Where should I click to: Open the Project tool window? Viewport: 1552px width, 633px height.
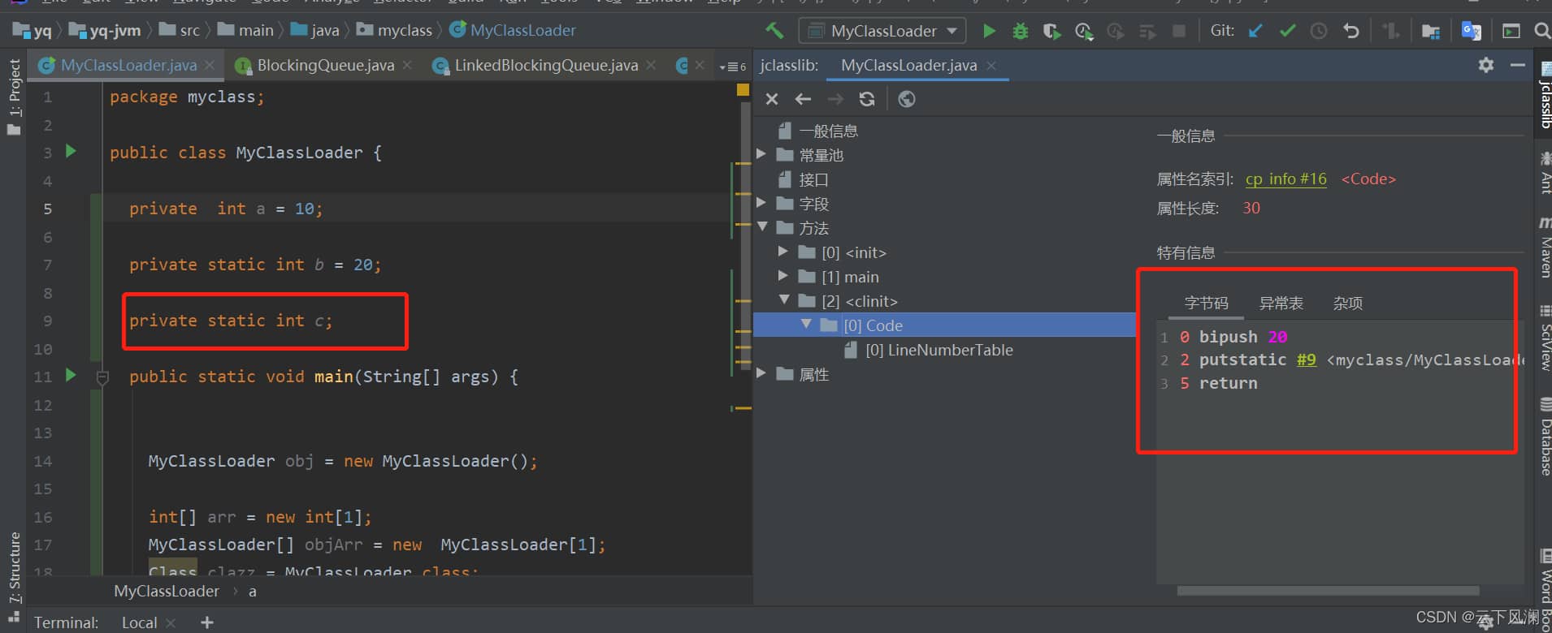click(x=13, y=96)
